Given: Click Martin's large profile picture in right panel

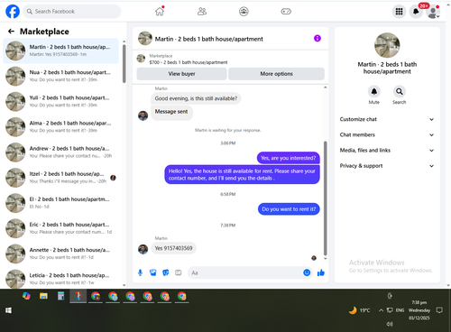Looking at the screenshot, I should tap(387, 45).
